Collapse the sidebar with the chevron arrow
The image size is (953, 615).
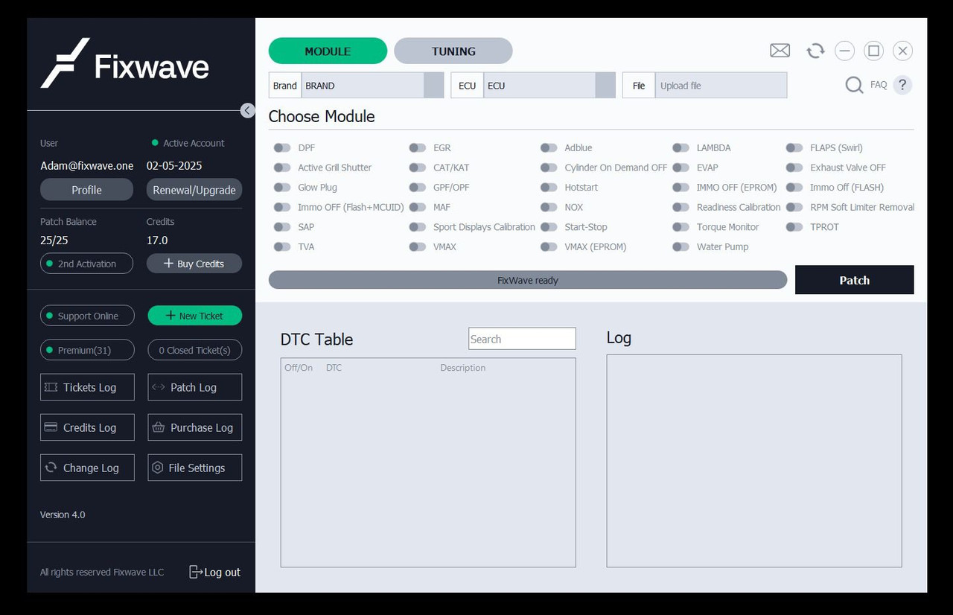click(247, 110)
